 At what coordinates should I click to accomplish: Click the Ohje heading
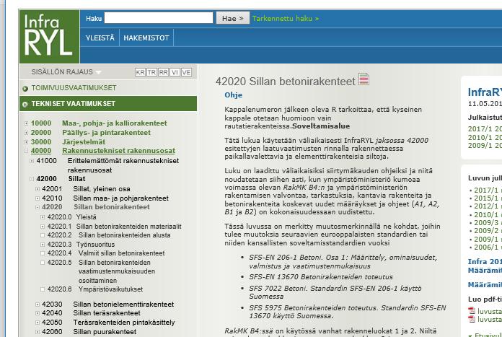[x=234, y=95]
